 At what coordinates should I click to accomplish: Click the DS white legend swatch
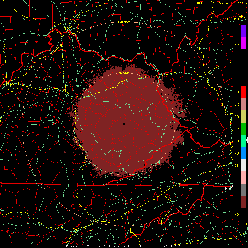click(x=243, y=165)
